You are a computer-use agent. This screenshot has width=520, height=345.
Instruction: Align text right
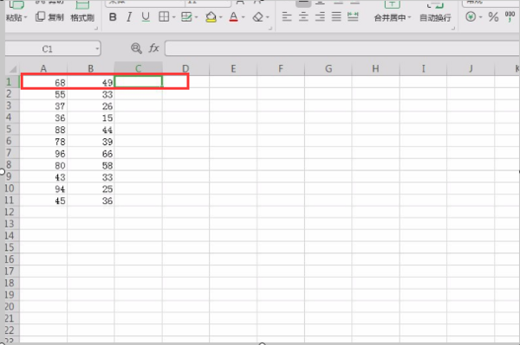click(320, 16)
